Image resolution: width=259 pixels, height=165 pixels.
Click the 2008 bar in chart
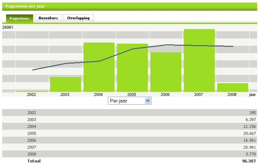[x=232, y=88]
